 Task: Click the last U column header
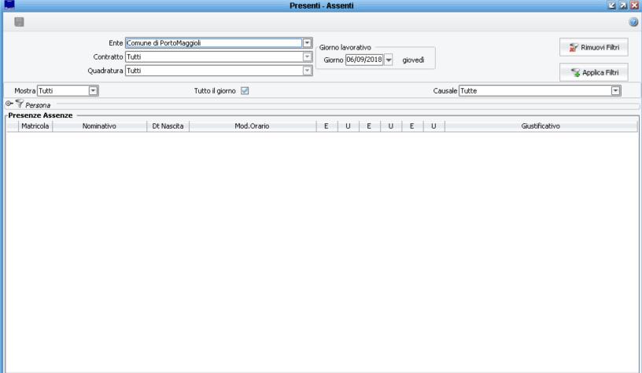tap(434, 126)
